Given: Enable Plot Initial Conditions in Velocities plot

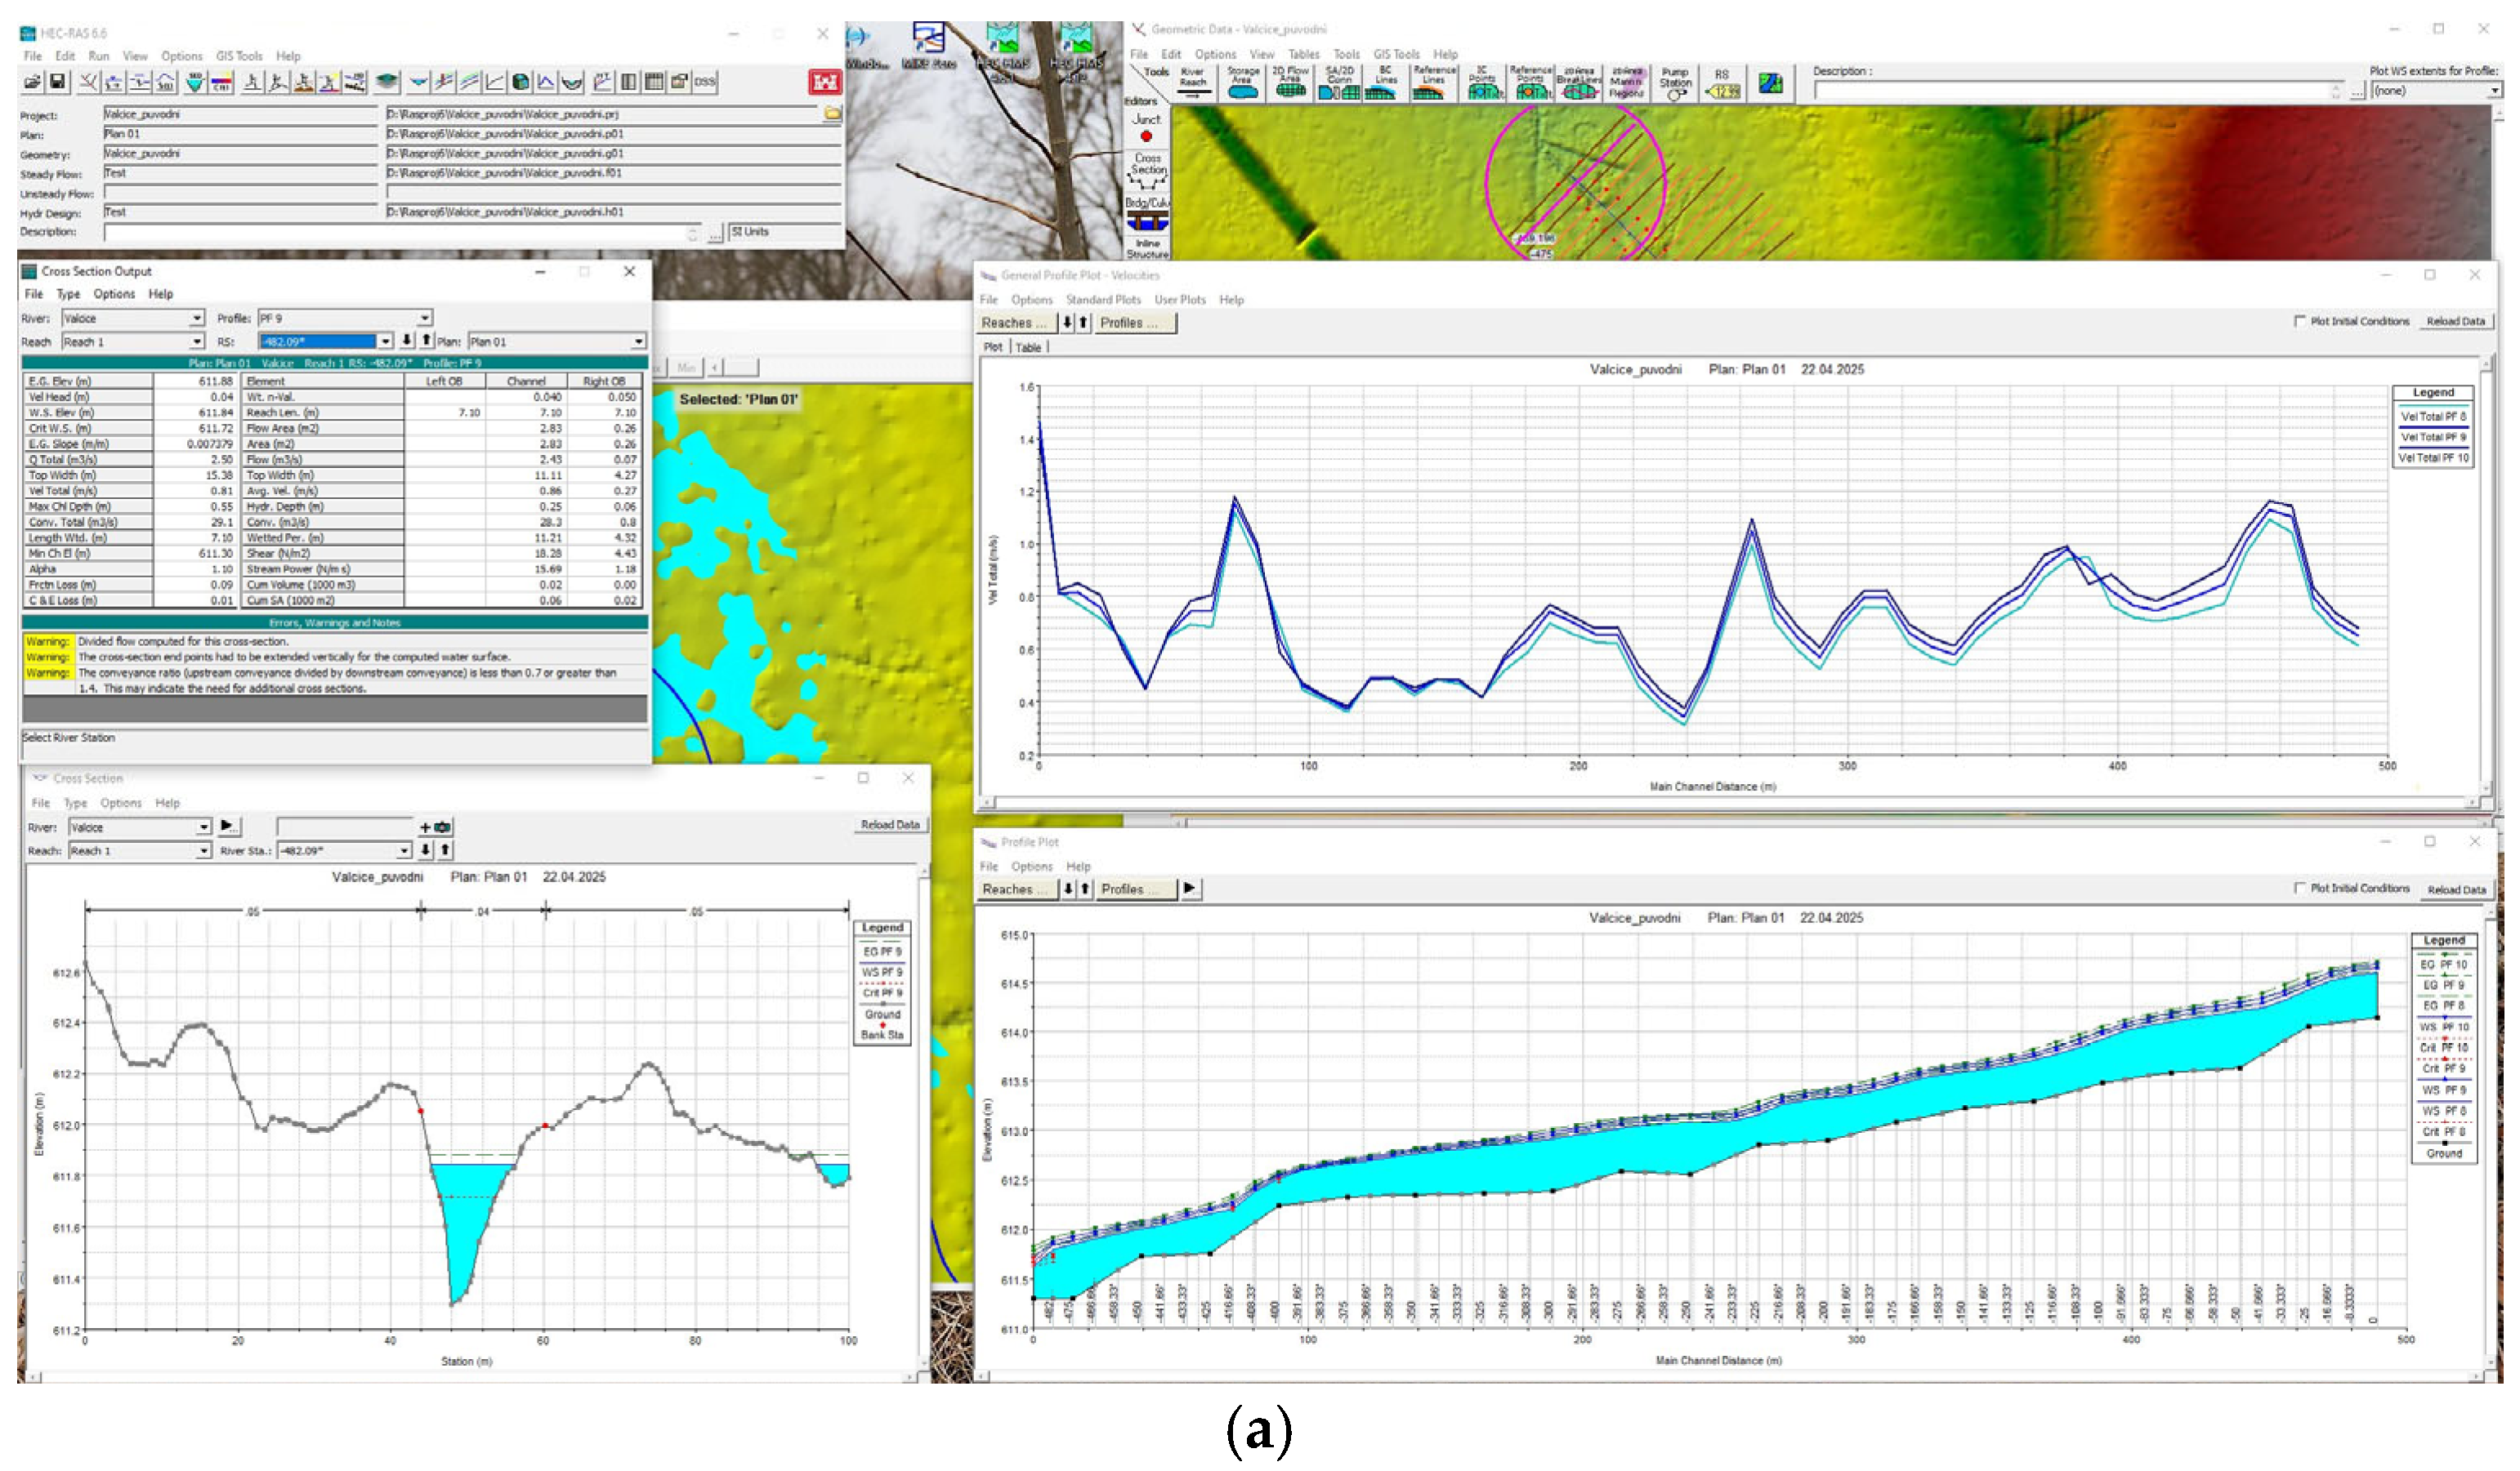Looking at the screenshot, I should pos(2300,322).
